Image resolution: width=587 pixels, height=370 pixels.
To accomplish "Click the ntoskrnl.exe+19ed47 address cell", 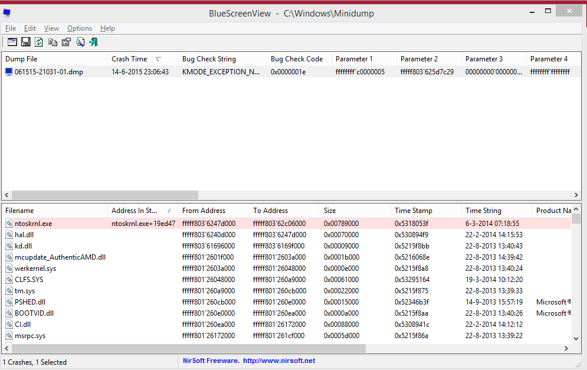I will coord(143,224).
